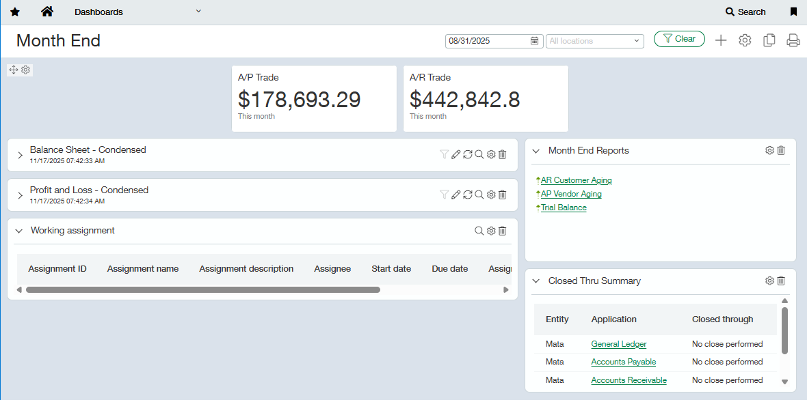The height and width of the screenshot is (400, 807).
Task: Delete the Closed Thru Summary component
Action: coord(781,281)
